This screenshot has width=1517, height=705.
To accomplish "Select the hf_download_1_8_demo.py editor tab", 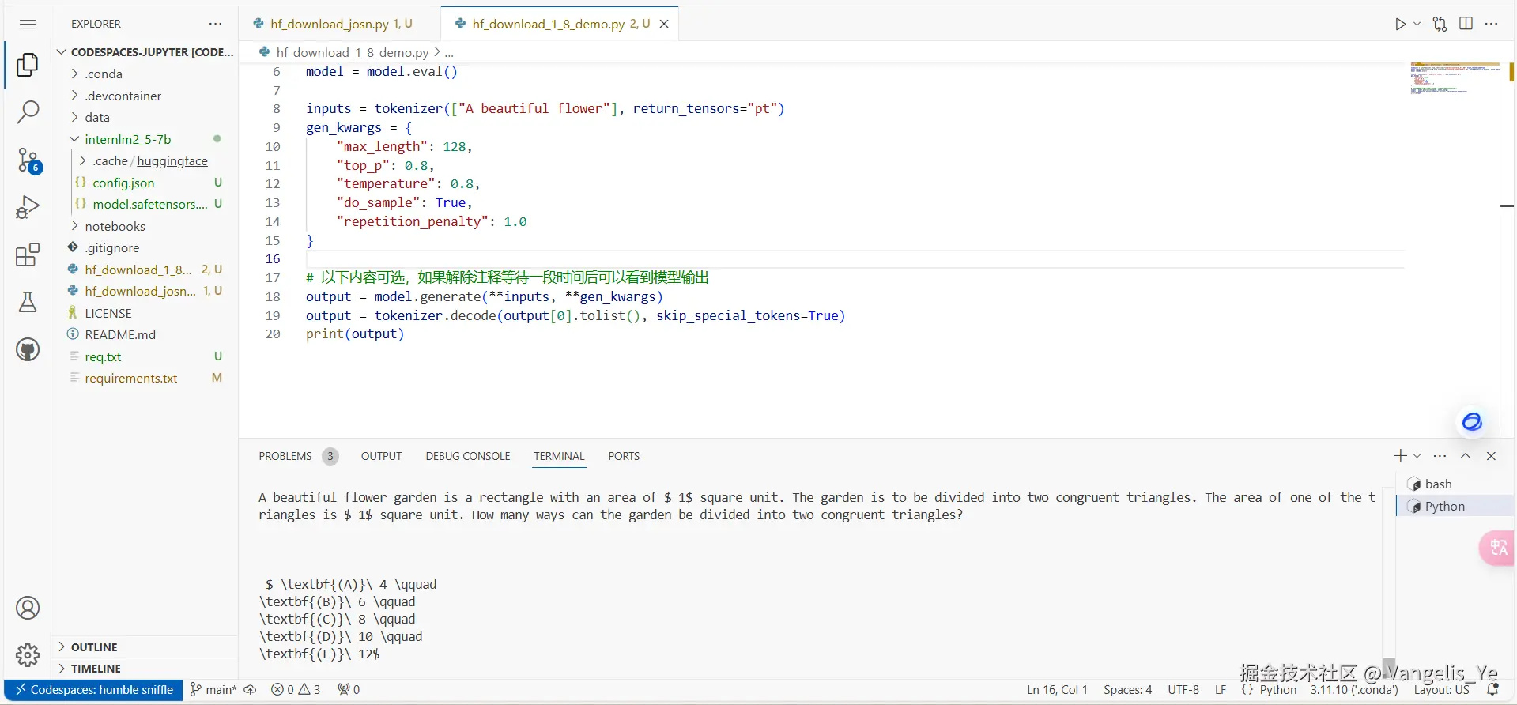I will tap(559, 24).
